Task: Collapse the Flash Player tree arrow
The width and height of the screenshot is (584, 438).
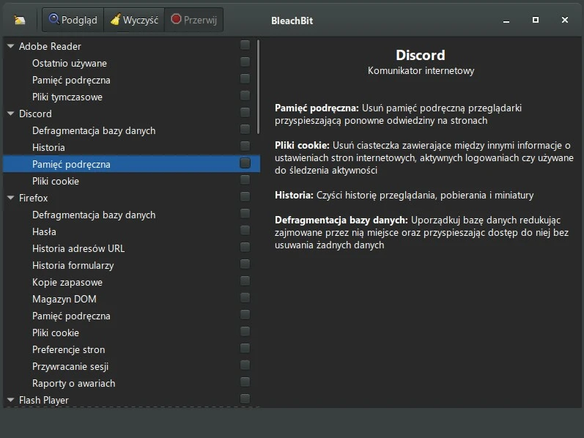Action: (11, 400)
